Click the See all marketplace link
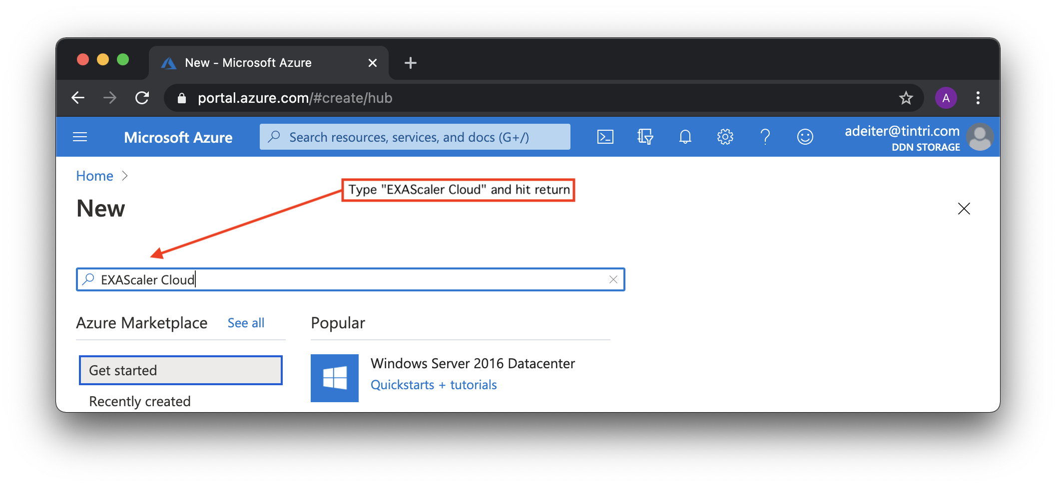The image size is (1056, 486). pyautogui.click(x=246, y=323)
